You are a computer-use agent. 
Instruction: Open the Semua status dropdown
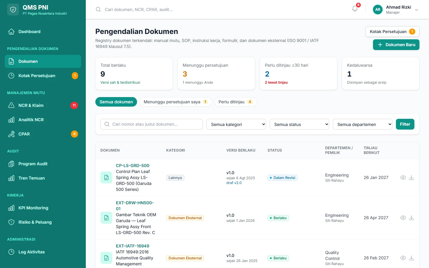click(299, 124)
